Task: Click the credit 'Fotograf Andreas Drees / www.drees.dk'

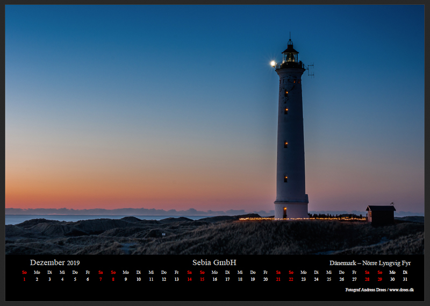Action: pyautogui.click(x=379, y=290)
